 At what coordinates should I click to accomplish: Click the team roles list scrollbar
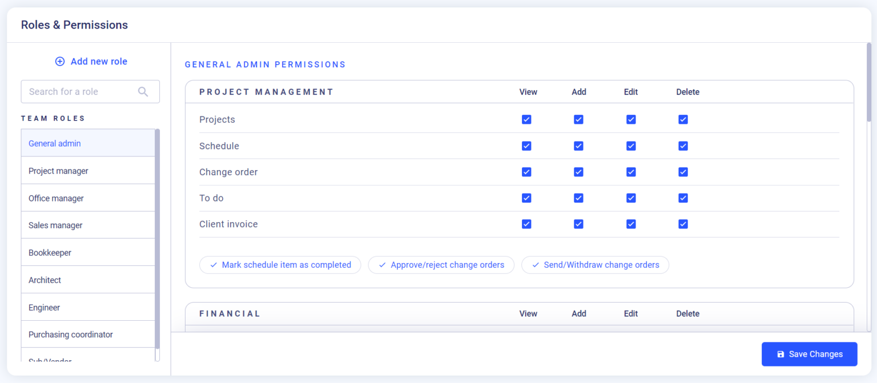tap(158, 240)
